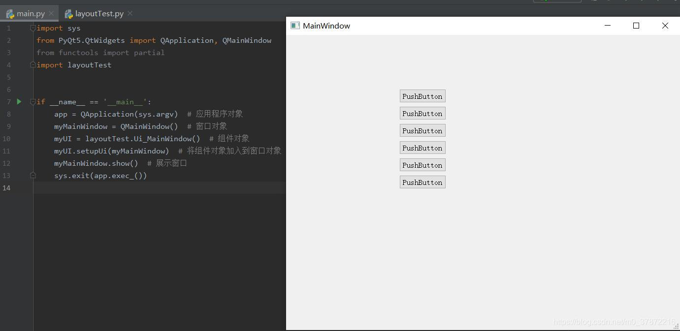The height and width of the screenshot is (331, 680).
Task: Set breakpoint in gutter beside line 8
Action: point(20,114)
